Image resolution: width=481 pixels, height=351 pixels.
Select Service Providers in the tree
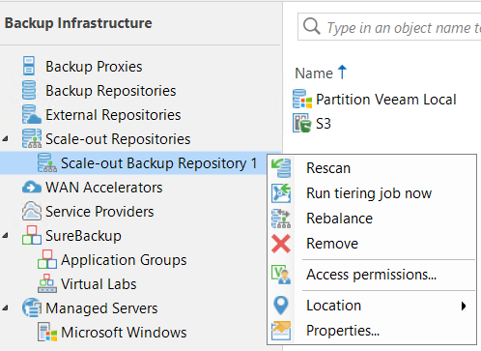(x=99, y=212)
